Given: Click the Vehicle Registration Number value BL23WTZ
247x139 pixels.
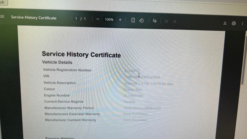Looking at the screenshot, I should coord(132,71).
